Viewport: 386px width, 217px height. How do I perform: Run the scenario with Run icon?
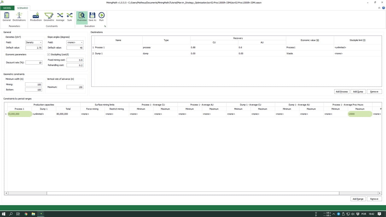tap(101, 17)
